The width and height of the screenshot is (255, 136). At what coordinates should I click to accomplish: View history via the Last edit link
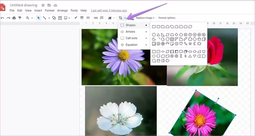point(109,10)
